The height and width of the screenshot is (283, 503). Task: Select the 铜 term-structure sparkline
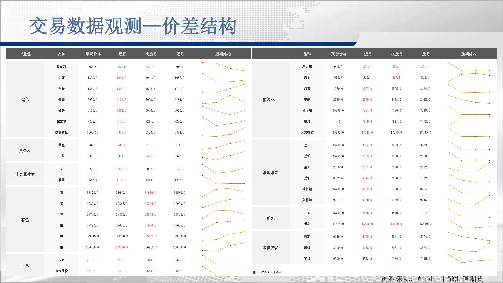[x=223, y=192]
